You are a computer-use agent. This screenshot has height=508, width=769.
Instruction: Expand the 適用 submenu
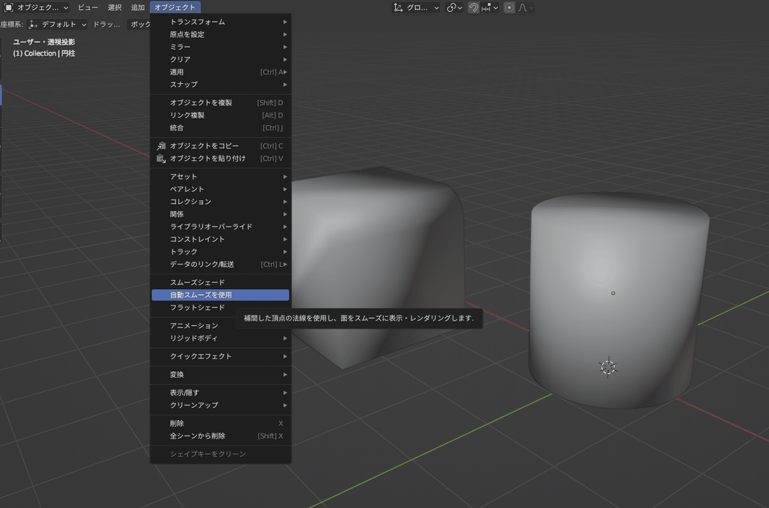point(220,72)
